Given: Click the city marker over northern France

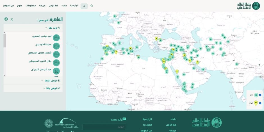Looking at the screenshot, I should coord(119,22).
